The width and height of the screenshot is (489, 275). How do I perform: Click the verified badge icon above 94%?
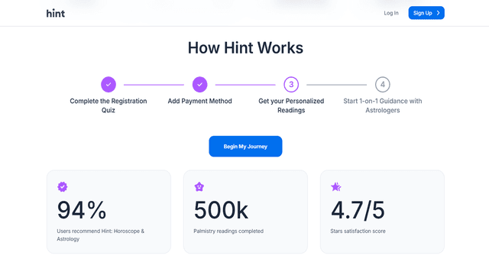[x=63, y=186]
